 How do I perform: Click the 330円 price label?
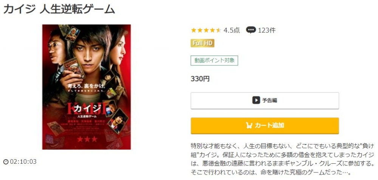tap(200, 79)
